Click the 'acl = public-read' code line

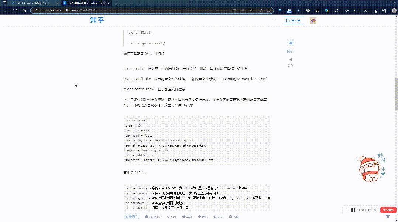(x=140, y=155)
